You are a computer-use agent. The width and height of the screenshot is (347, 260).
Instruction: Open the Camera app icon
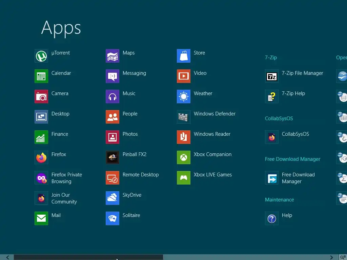pos(41,96)
